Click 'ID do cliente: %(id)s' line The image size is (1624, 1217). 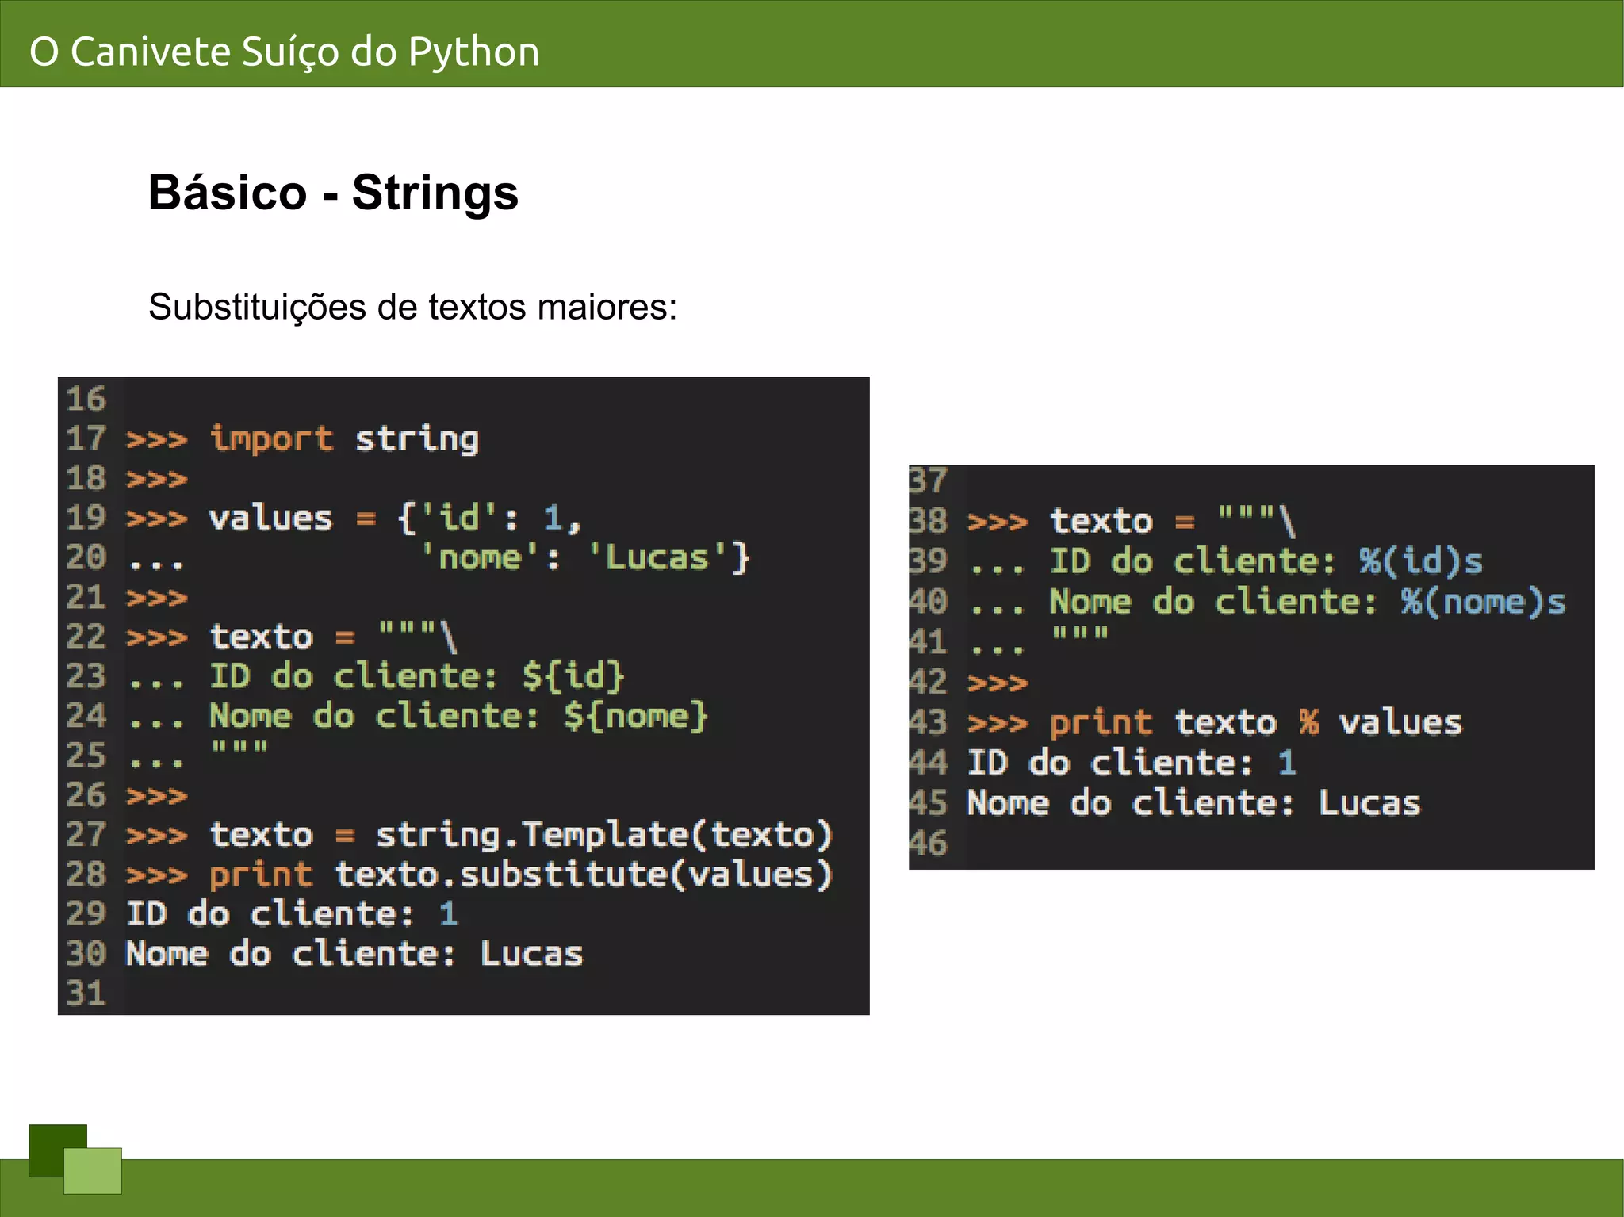tap(1266, 561)
